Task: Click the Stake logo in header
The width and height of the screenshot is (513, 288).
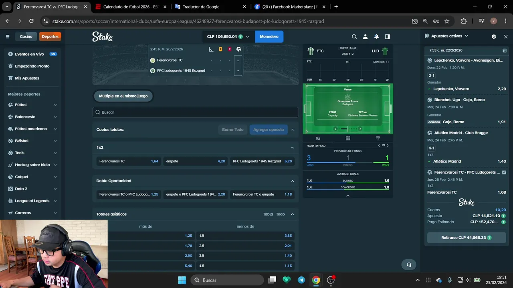Action: [102, 36]
